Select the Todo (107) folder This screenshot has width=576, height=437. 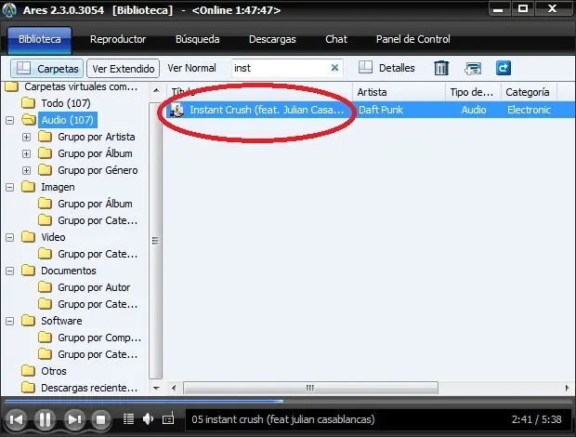click(x=66, y=103)
